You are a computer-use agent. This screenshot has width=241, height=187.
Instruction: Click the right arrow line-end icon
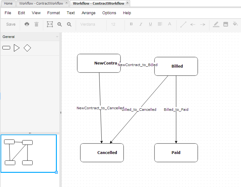tap(203, 24)
